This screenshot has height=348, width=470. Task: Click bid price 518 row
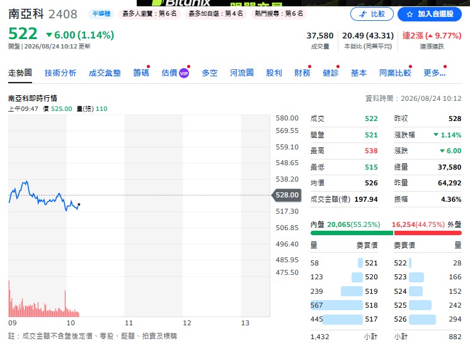[344, 305]
